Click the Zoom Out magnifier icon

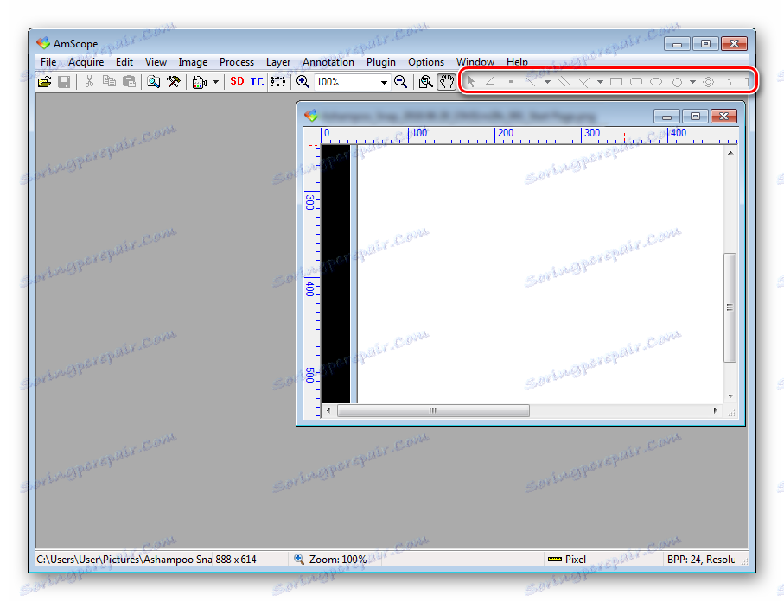click(x=400, y=81)
